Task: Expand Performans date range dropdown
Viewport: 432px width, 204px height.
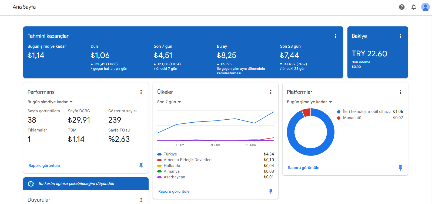Action: [x=50, y=102]
